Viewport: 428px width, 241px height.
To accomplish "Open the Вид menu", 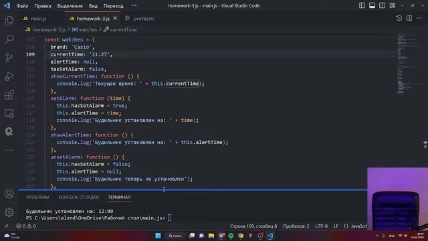I will point(93,6).
